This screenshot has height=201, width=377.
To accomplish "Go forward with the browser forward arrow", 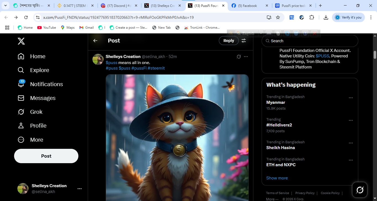I will [x=16, y=17].
